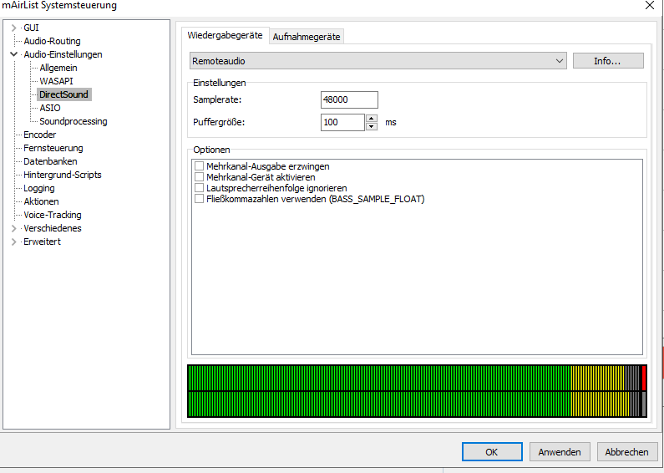
Task: Expand the GUI tree node
Action: [x=13, y=28]
